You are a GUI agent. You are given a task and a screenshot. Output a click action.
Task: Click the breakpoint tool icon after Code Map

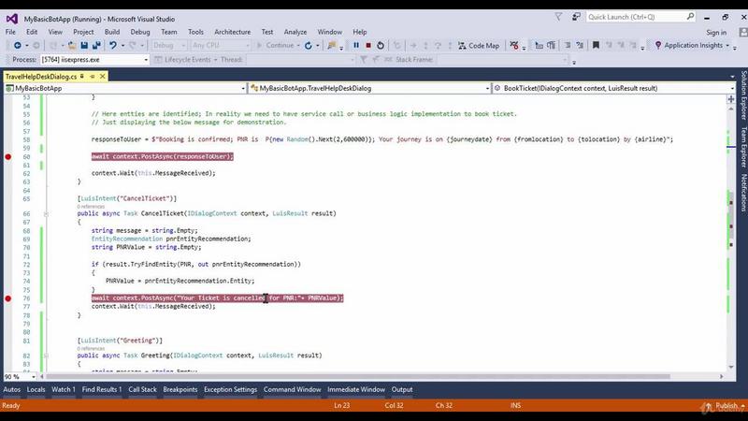coord(513,45)
